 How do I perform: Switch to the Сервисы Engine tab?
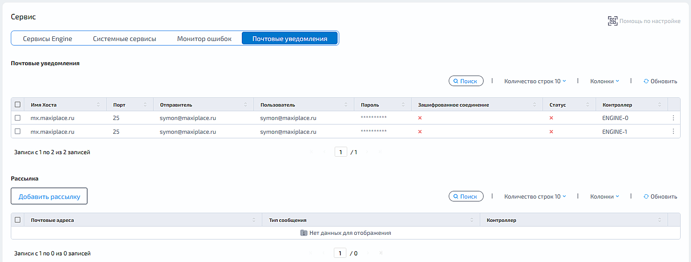point(48,38)
